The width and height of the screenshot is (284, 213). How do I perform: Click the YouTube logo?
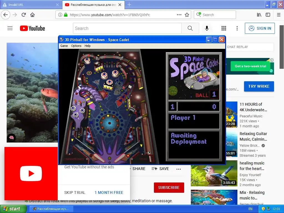click(32, 28)
